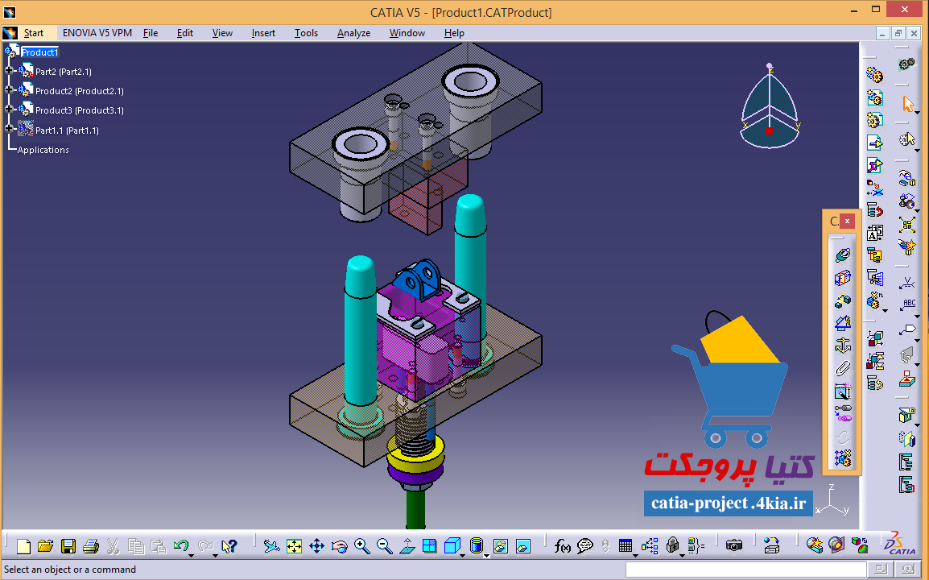Screen dimensions: 929x580
Task: Click Fit All In view icon
Action: [294, 546]
